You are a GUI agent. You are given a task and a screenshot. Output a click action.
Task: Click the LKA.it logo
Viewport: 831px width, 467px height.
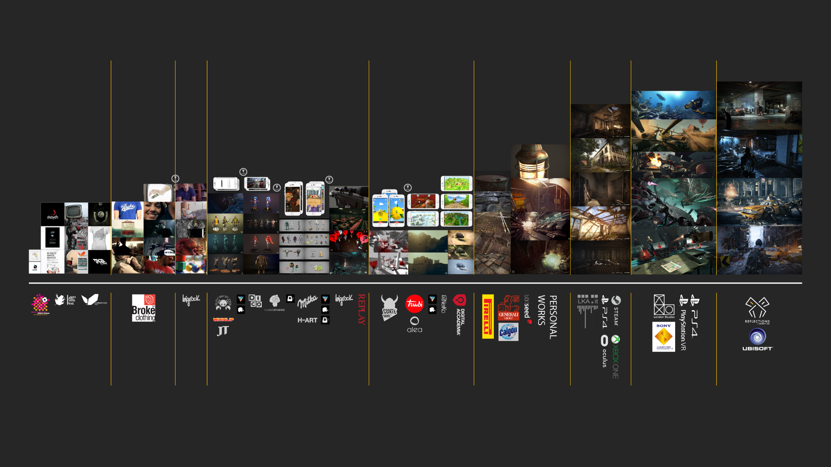point(588,311)
